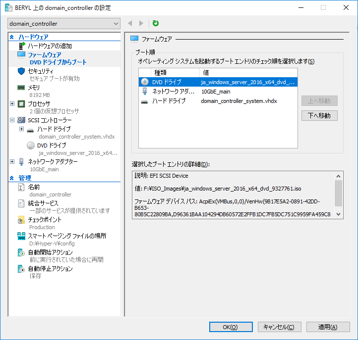Click the DVD ドライブ disc icon in tree
Viewport: 358px width, 340px height.
(x=31, y=146)
